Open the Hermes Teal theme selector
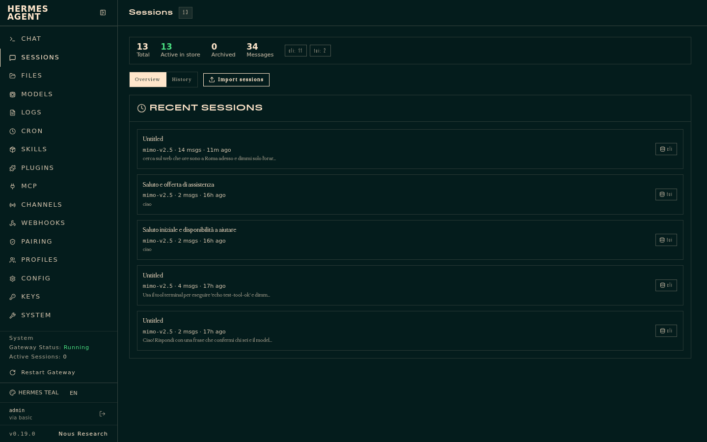The width and height of the screenshot is (707, 442). [x=34, y=393]
